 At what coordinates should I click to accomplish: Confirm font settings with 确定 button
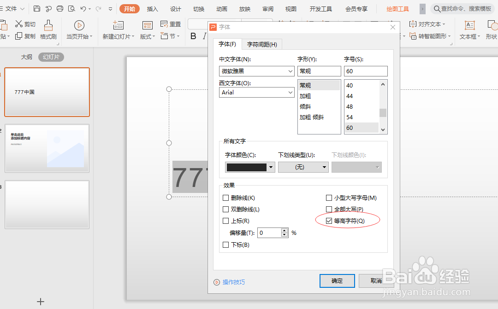337,281
